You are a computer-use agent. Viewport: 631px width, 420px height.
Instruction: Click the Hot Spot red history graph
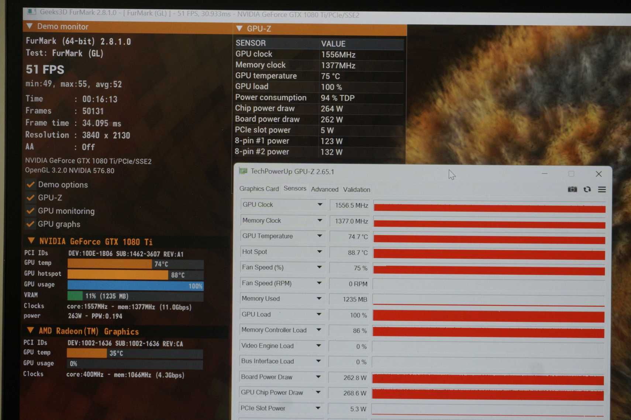(x=489, y=254)
